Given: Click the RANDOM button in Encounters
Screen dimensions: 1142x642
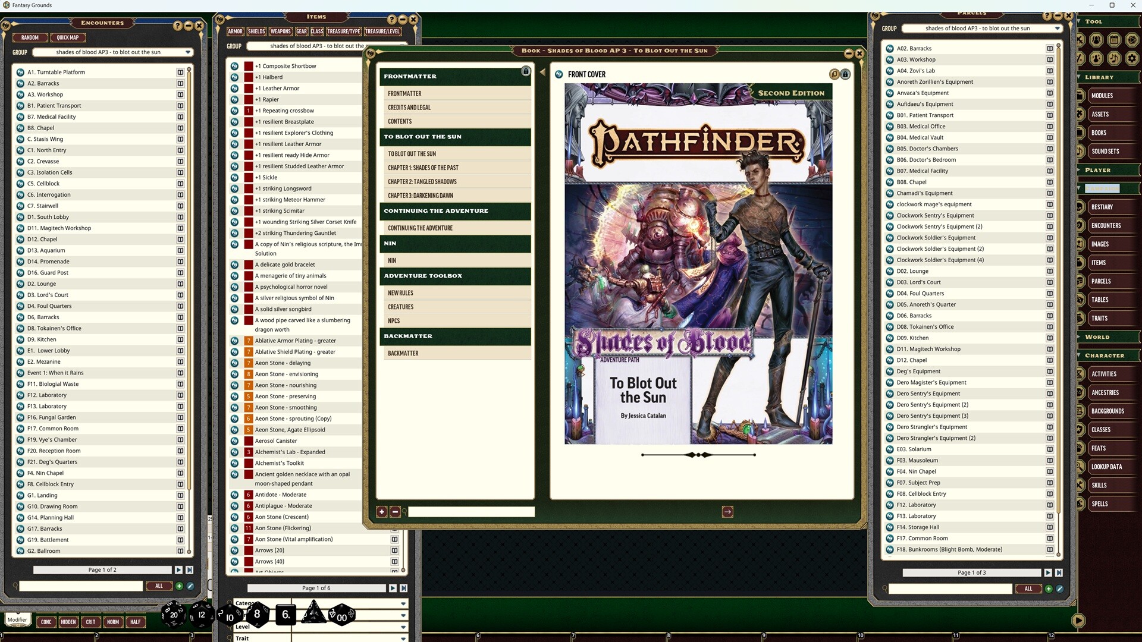Looking at the screenshot, I should (x=30, y=37).
